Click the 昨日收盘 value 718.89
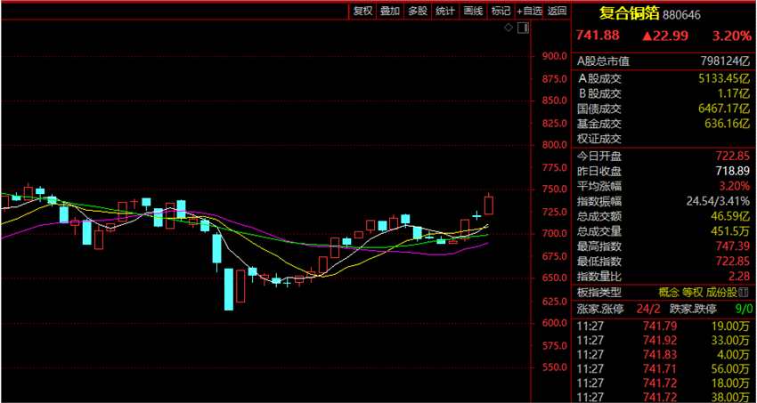The image size is (757, 403). click(x=733, y=171)
